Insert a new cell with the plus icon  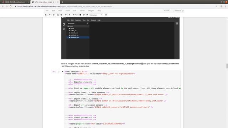pyautogui.click(x=50, y=15)
